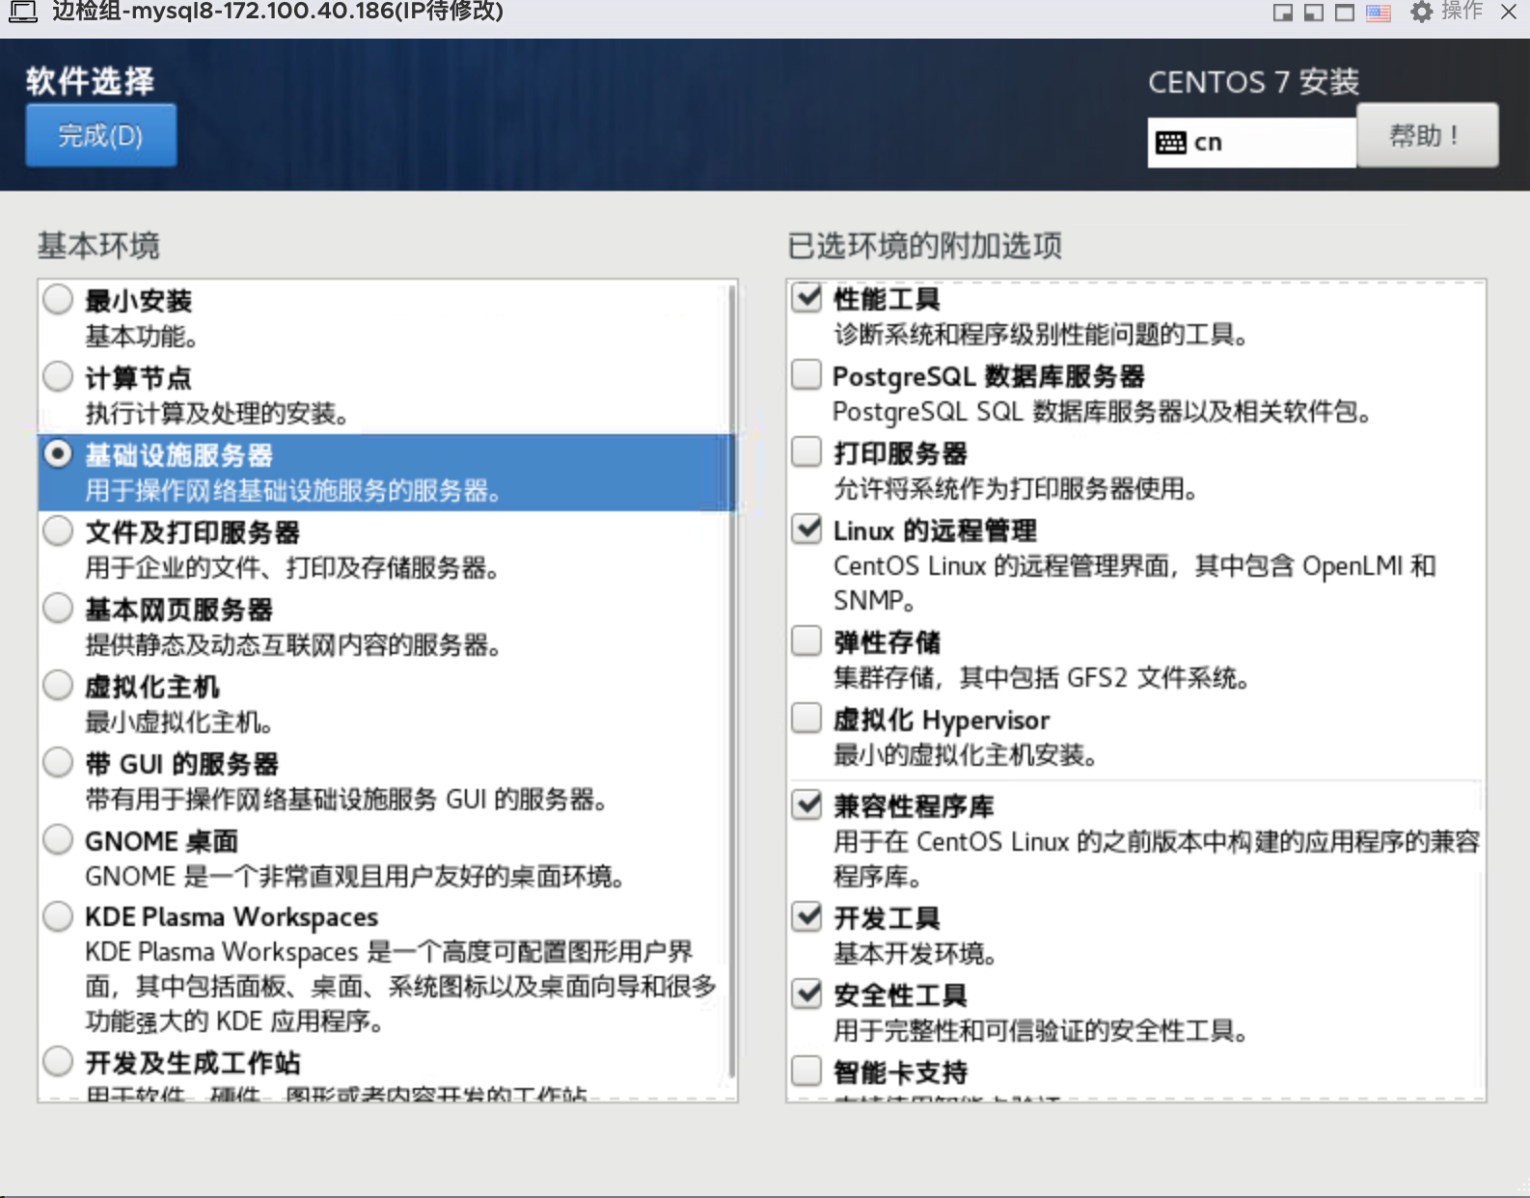Click the 完成(D) done button

coord(100,135)
